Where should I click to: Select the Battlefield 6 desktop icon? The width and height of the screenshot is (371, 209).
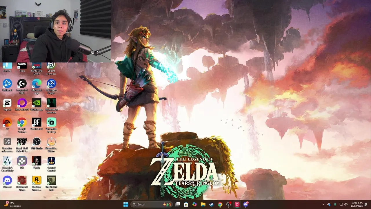[37, 124]
